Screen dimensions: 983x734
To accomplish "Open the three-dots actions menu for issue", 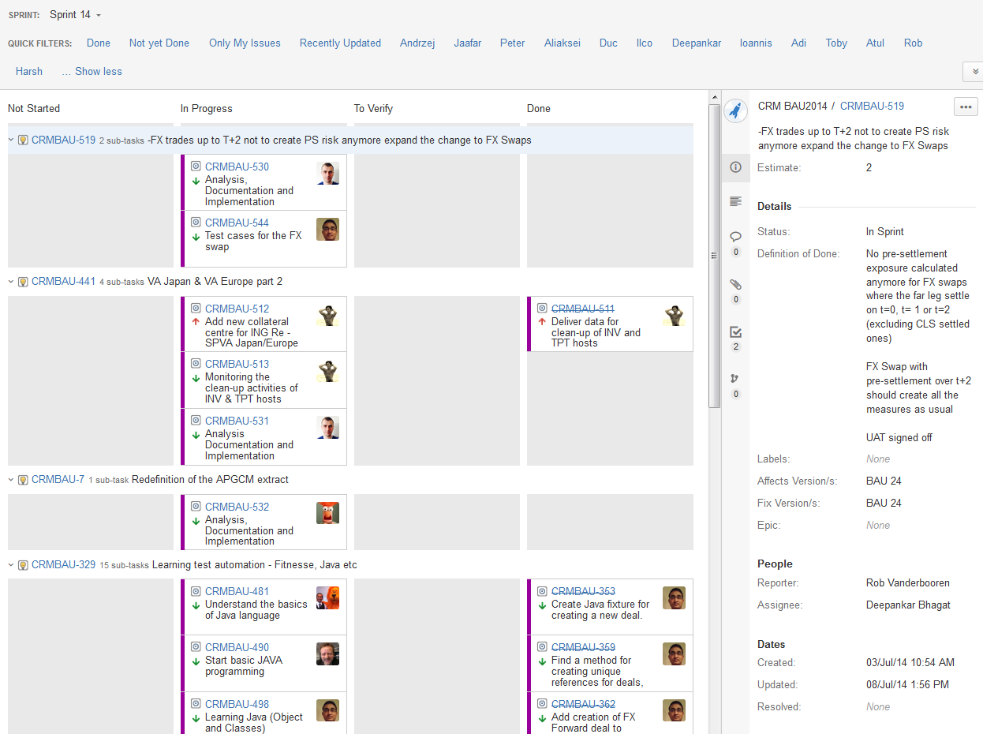I will [965, 107].
